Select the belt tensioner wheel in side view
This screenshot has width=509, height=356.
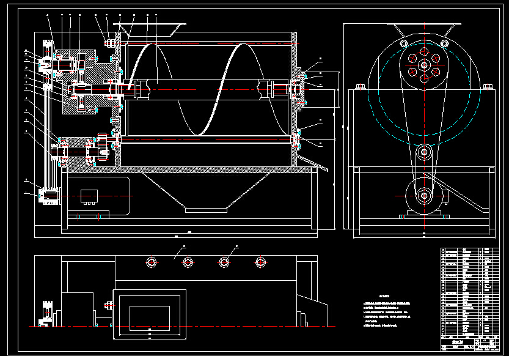424,152
